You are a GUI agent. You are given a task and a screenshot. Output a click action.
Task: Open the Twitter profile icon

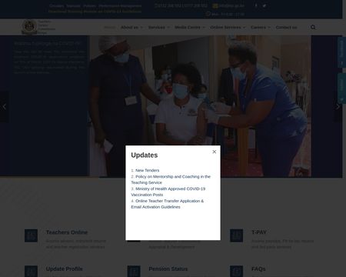click(x=264, y=5)
